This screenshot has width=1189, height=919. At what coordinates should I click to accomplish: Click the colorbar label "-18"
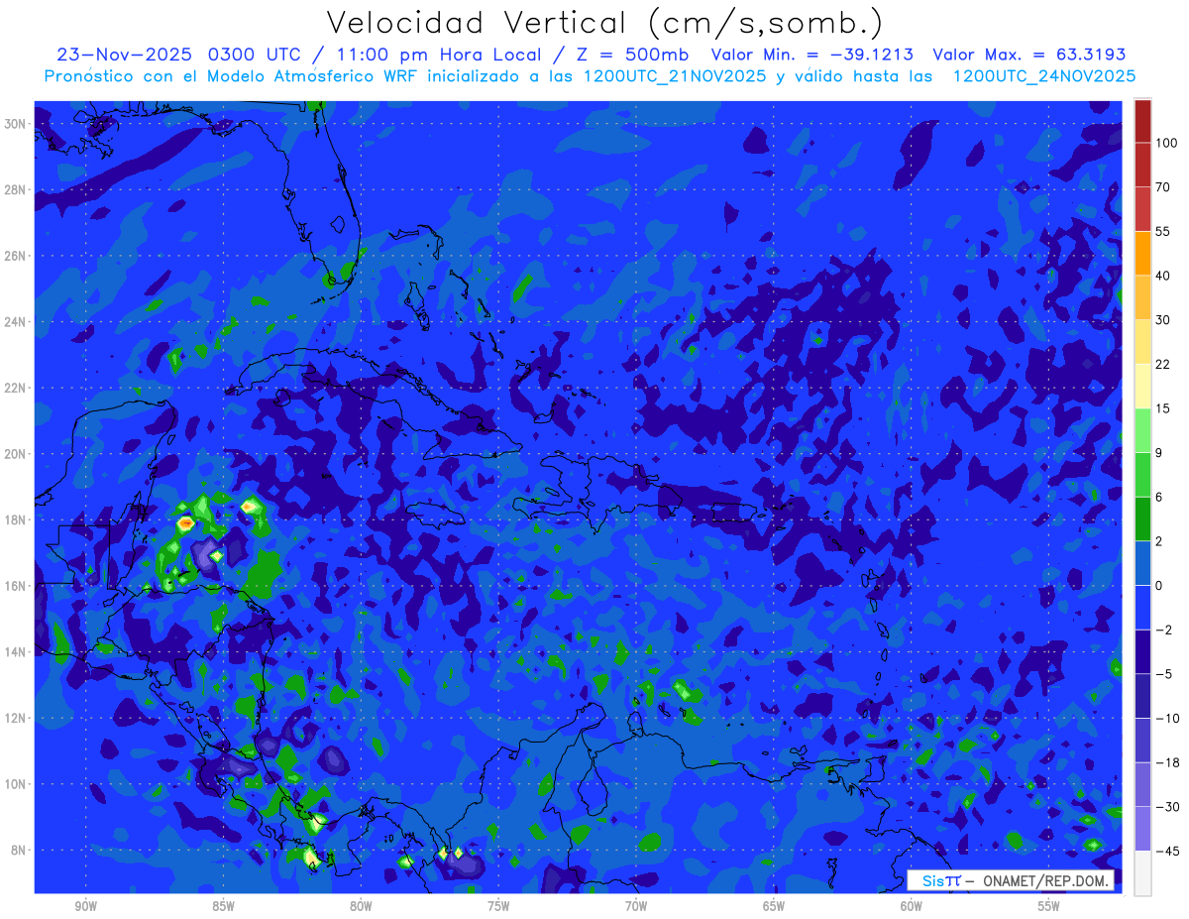pyautogui.click(x=1167, y=761)
